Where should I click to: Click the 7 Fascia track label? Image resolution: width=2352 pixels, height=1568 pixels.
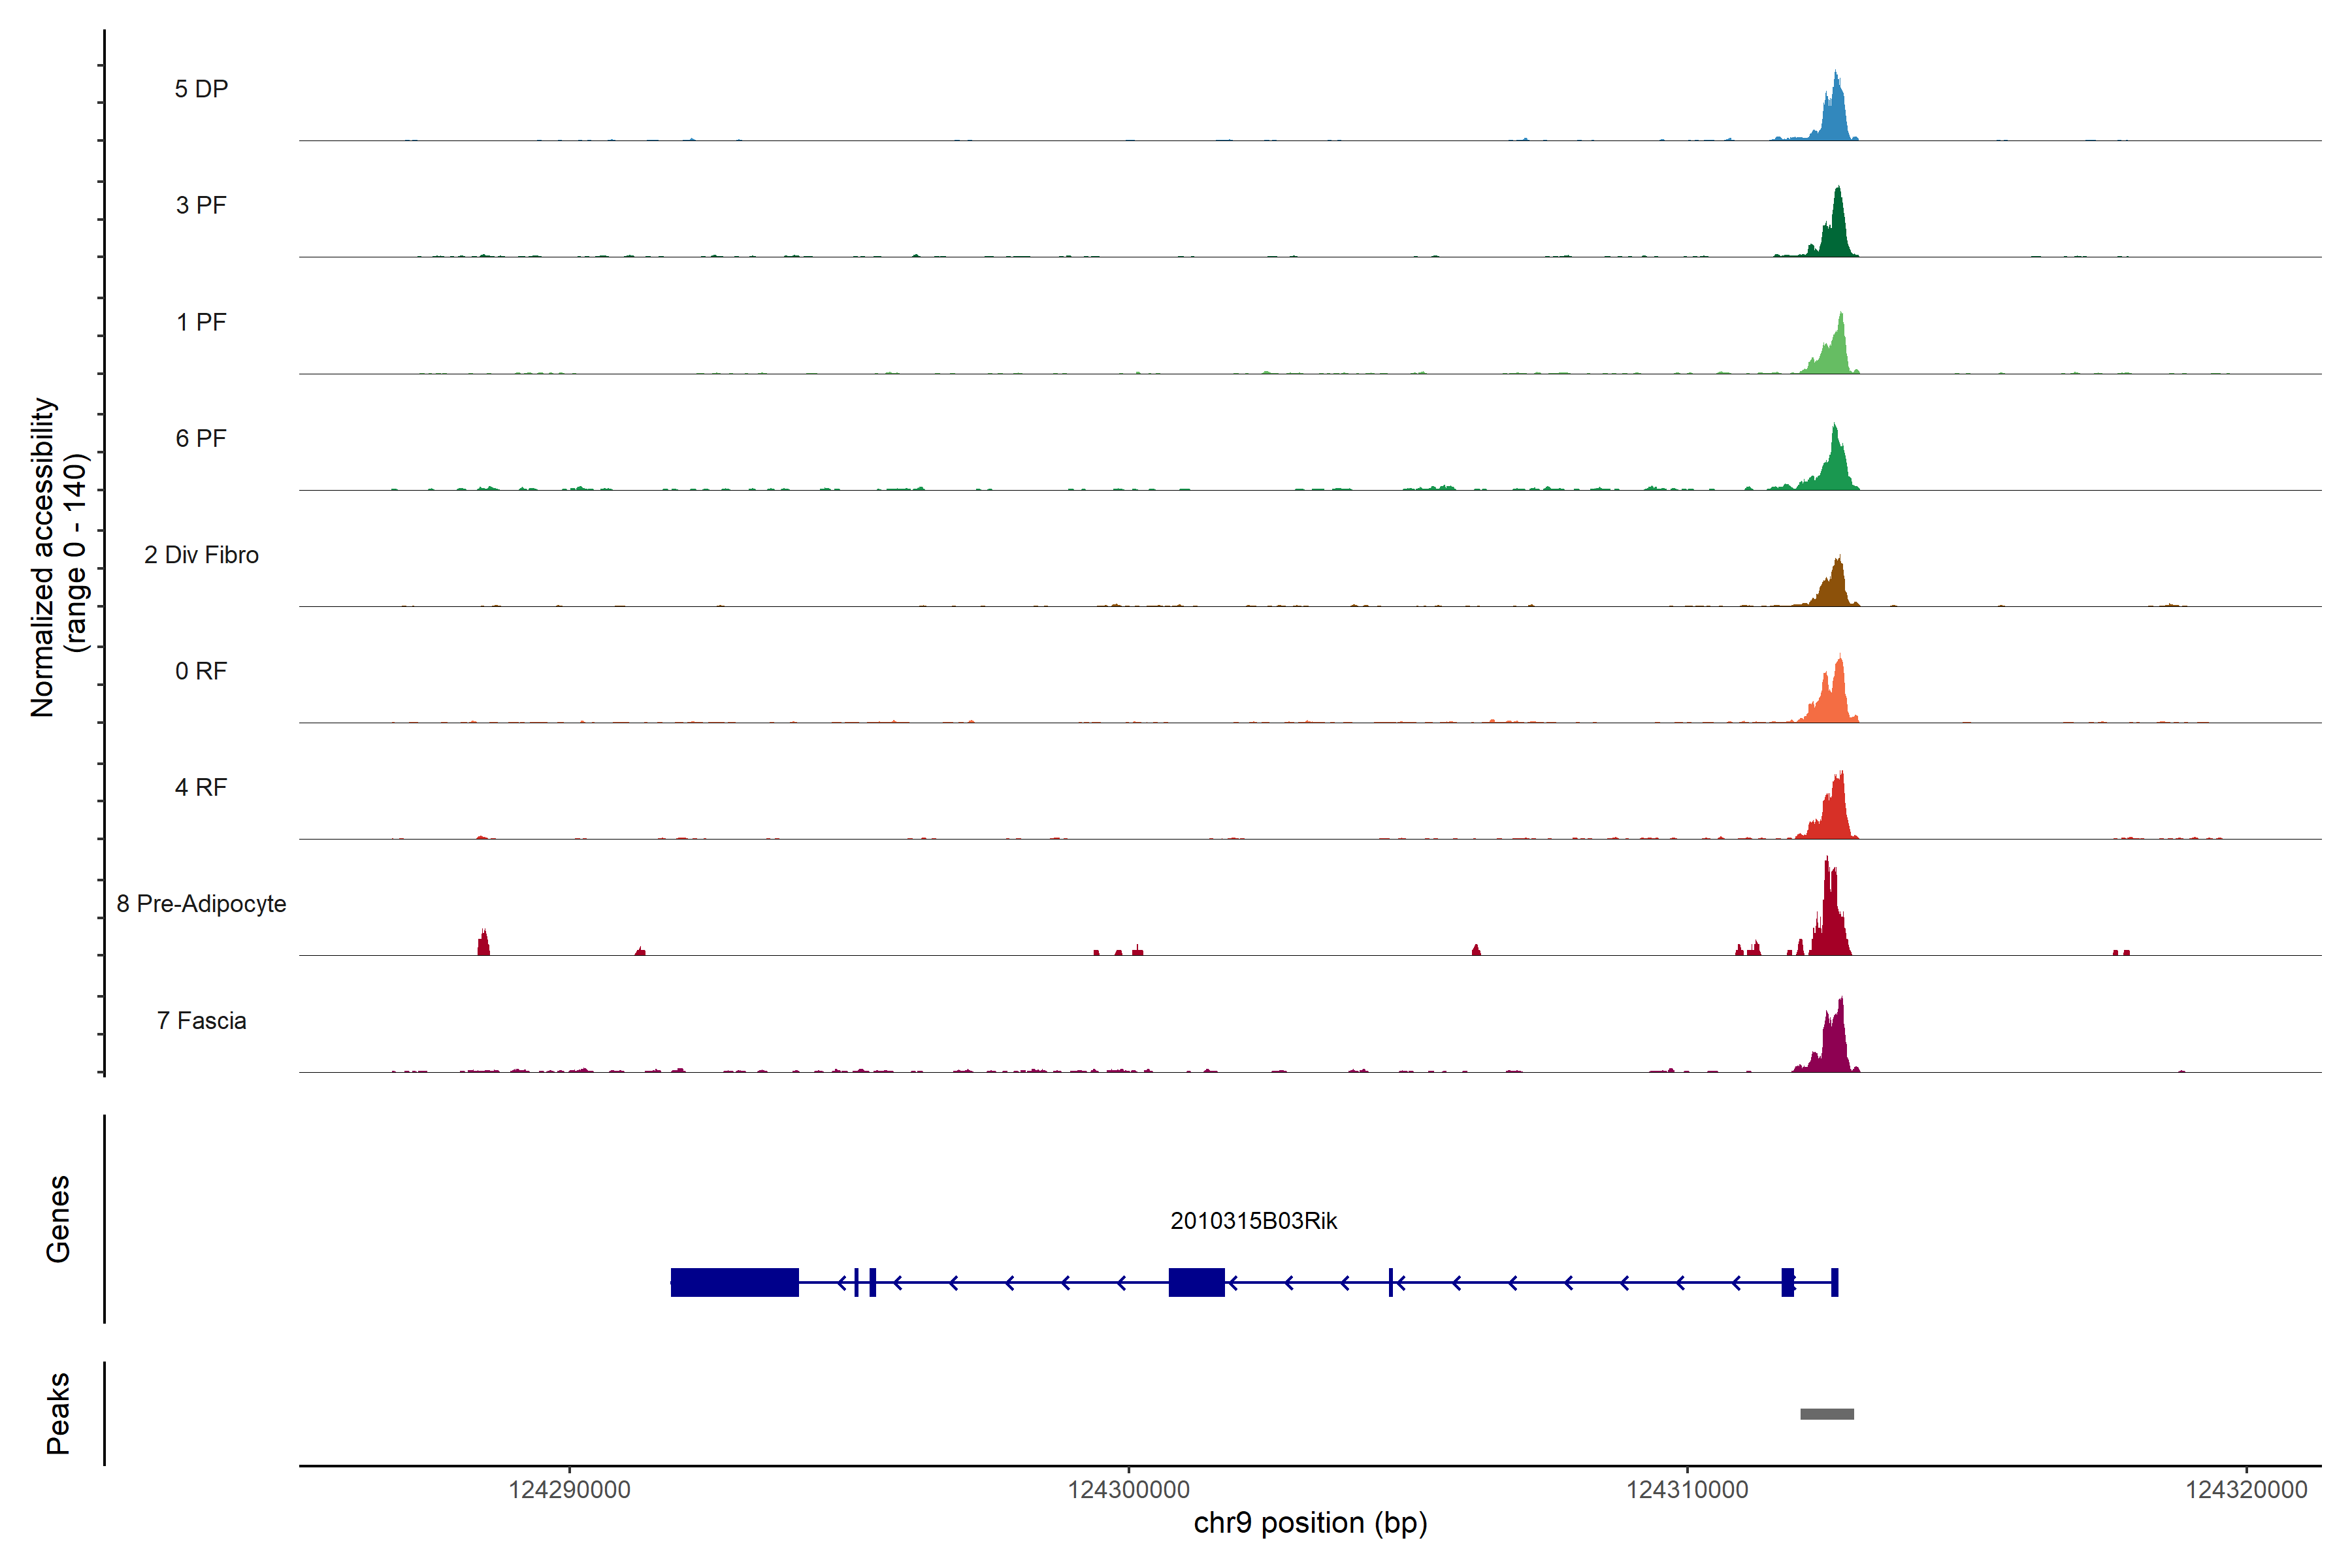[x=201, y=1020]
